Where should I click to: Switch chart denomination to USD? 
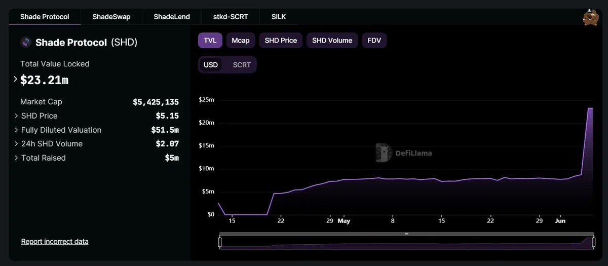(211, 65)
